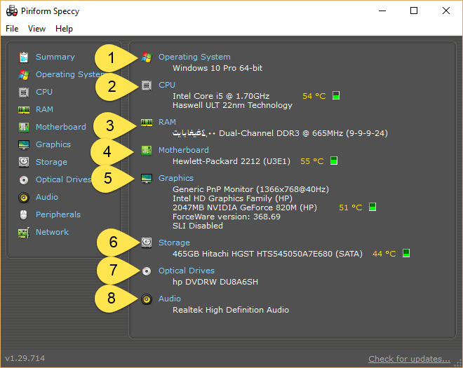Select Motherboard label in the sidebar
The image size is (463, 368).
(x=61, y=127)
